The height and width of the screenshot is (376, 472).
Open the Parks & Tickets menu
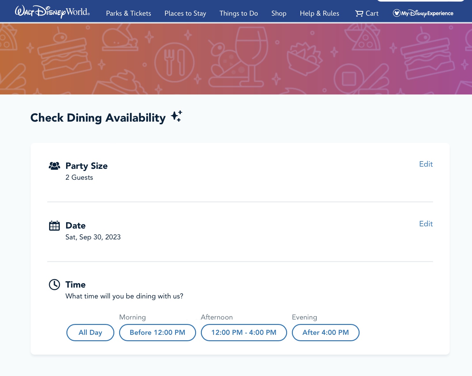click(x=129, y=13)
